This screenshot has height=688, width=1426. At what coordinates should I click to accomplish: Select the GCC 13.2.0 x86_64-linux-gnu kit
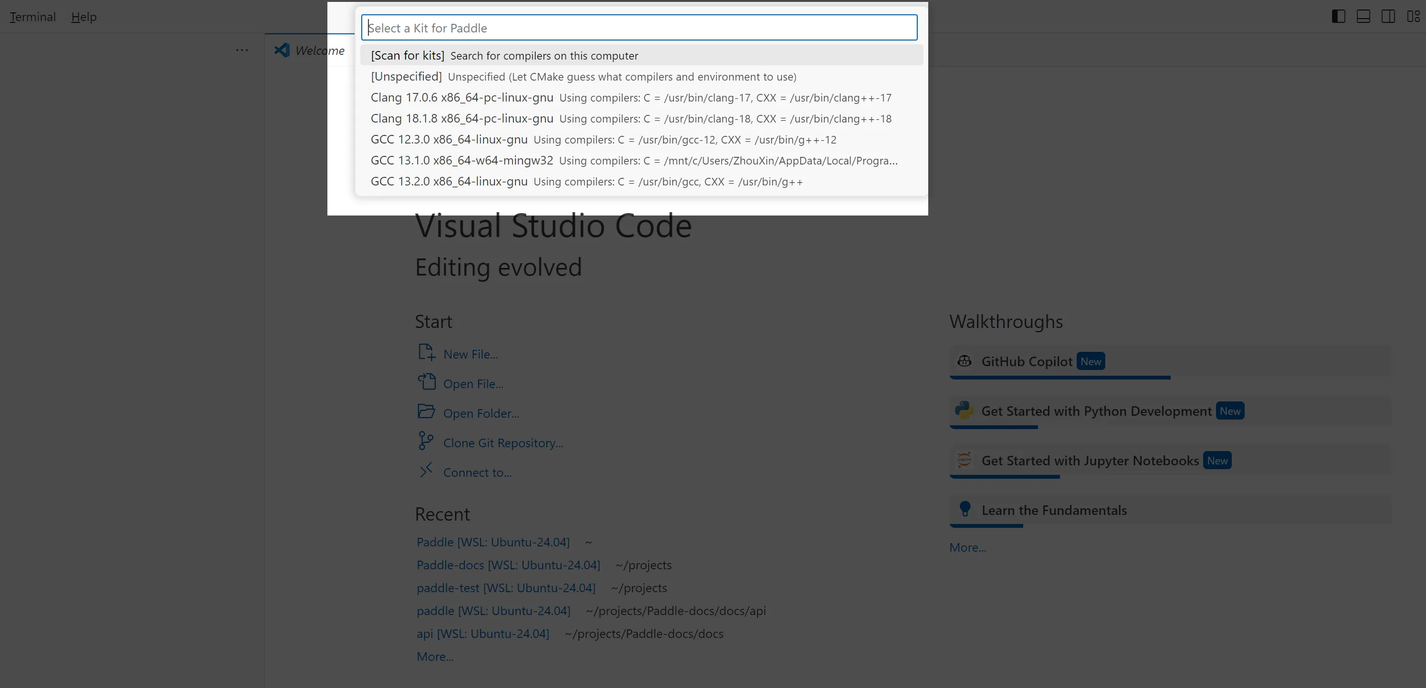pyautogui.click(x=641, y=181)
